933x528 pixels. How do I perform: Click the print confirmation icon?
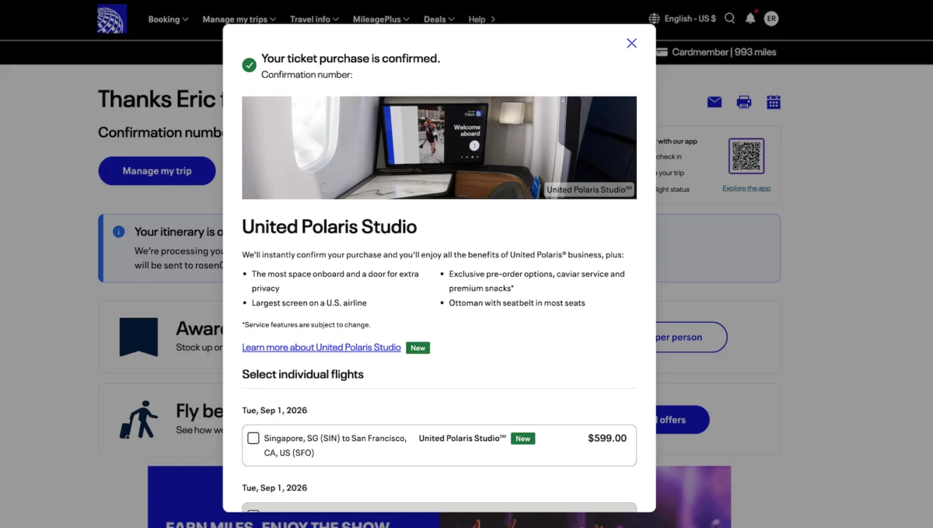(x=744, y=102)
